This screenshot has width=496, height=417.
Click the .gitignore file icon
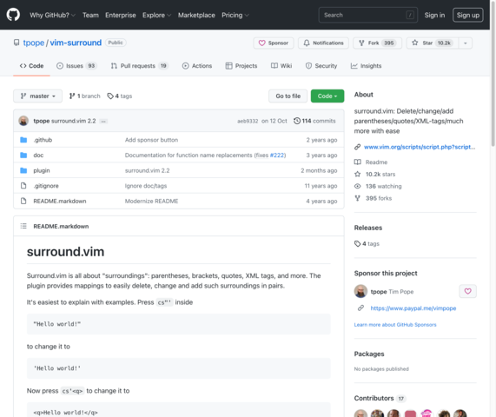tap(23, 186)
